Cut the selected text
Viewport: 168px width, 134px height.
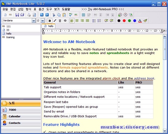pos(54,15)
